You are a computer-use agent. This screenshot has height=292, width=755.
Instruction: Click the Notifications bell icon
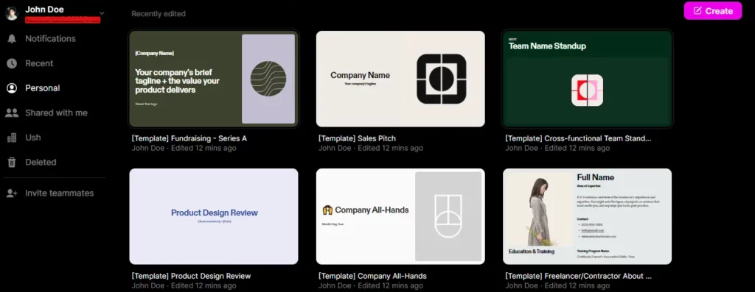point(12,39)
